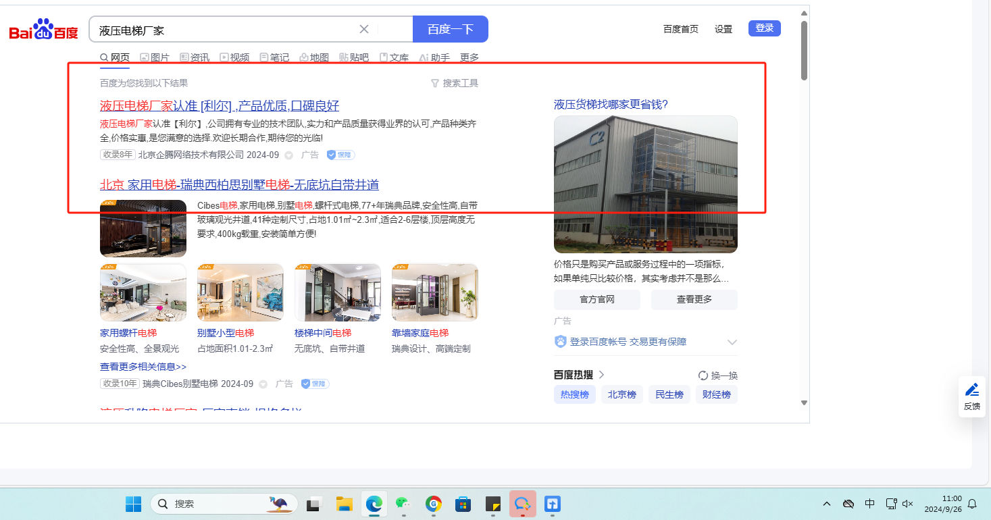Open Microsoft Store from the taskbar
Screen dimensions: 991x520
click(463, 504)
